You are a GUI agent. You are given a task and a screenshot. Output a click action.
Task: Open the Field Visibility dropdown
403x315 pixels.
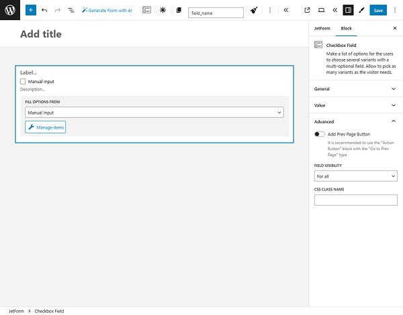356,176
